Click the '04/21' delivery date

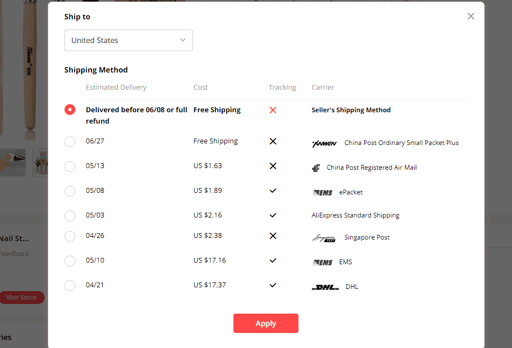coord(95,285)
